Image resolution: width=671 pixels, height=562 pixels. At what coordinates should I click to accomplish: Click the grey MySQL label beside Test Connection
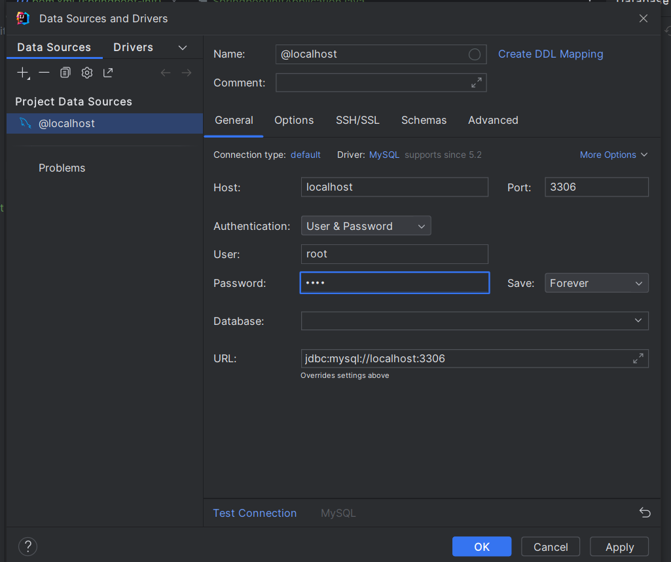[x=338, y=513]
